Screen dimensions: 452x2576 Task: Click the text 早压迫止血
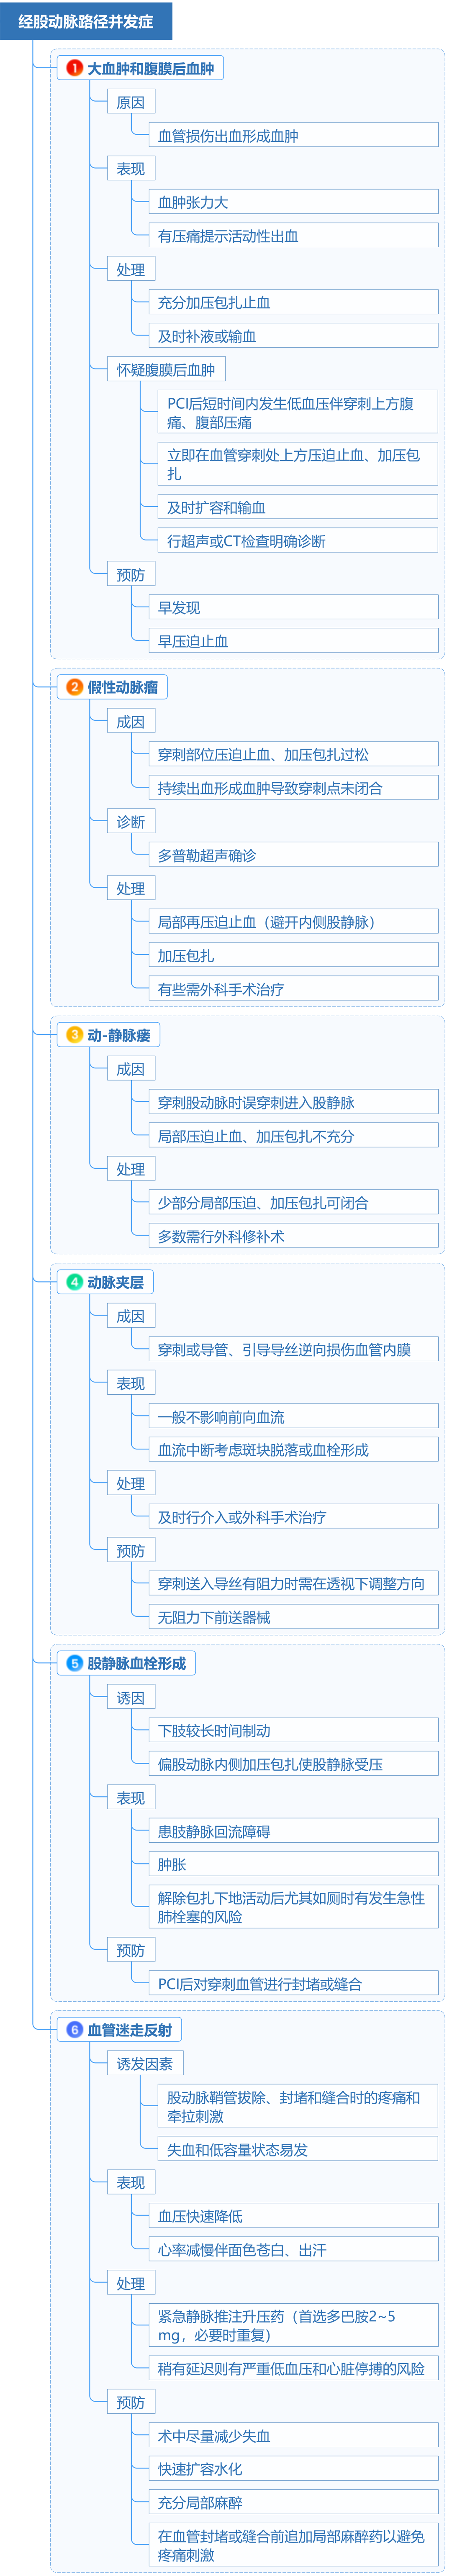tap(193, 641)
